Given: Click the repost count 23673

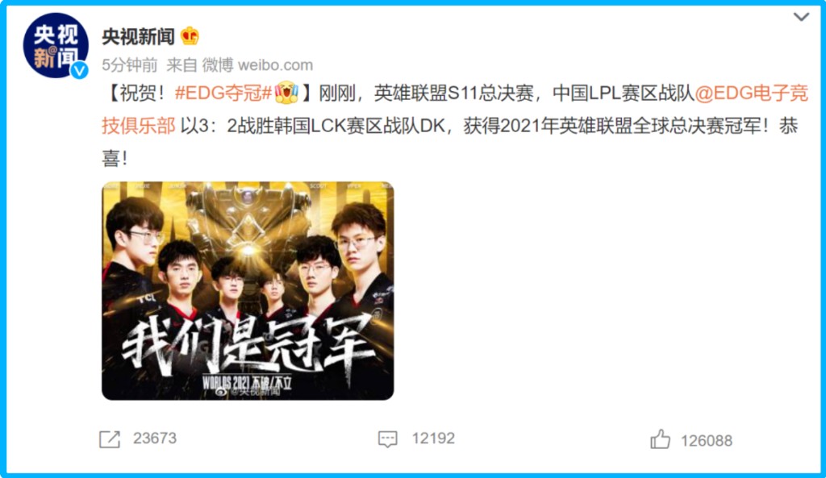Looking at the screenshot, I should 155,439.
